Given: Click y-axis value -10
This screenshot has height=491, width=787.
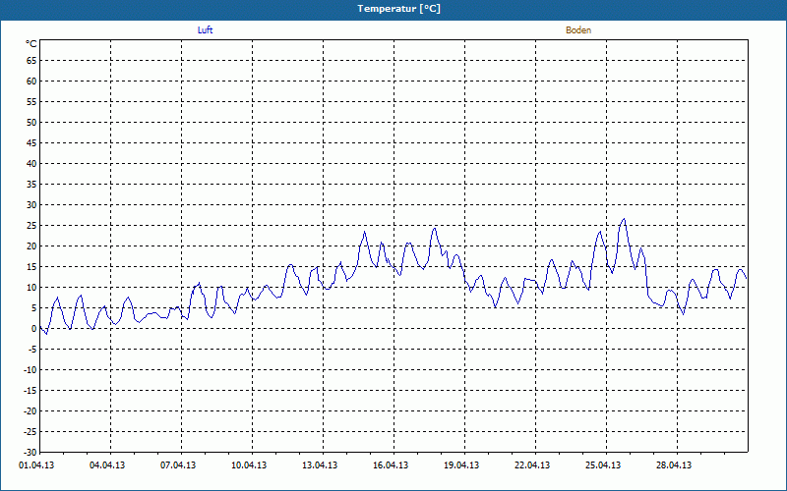Looking at the screenshot, I should coord(30,370).
